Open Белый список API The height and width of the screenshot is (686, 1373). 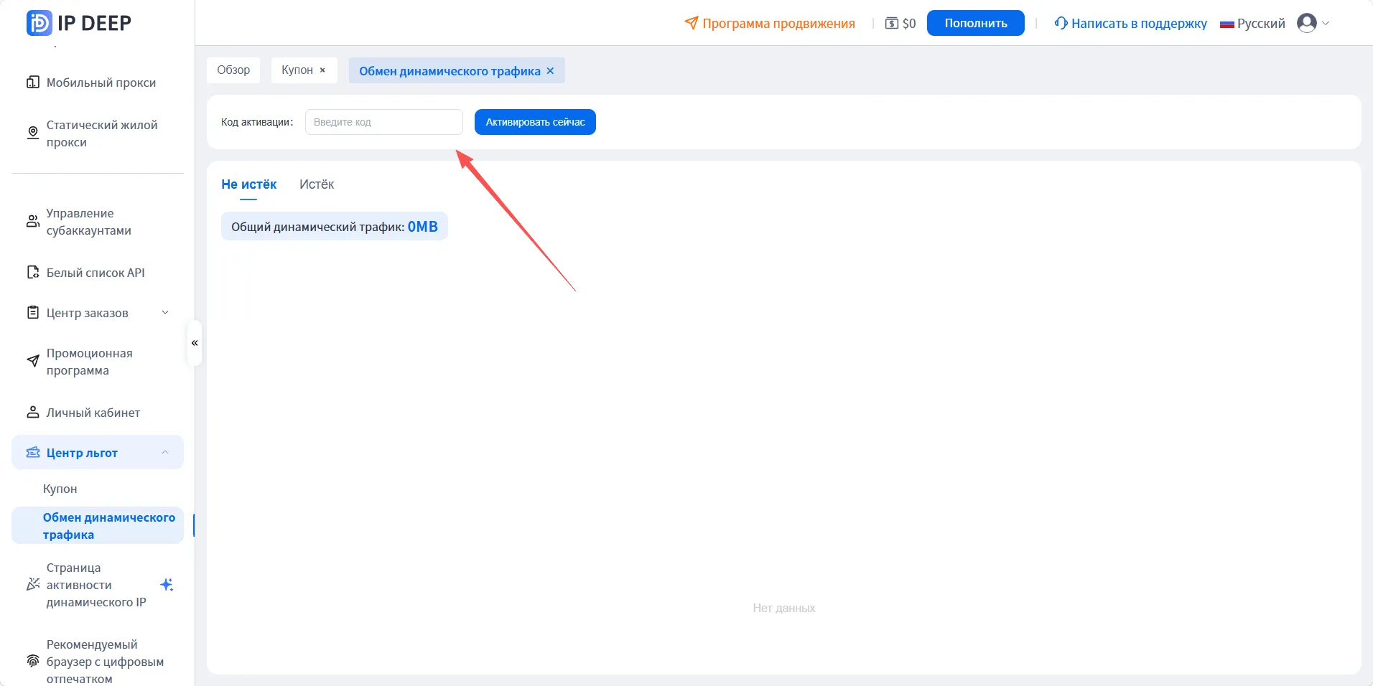click(98, 273)
